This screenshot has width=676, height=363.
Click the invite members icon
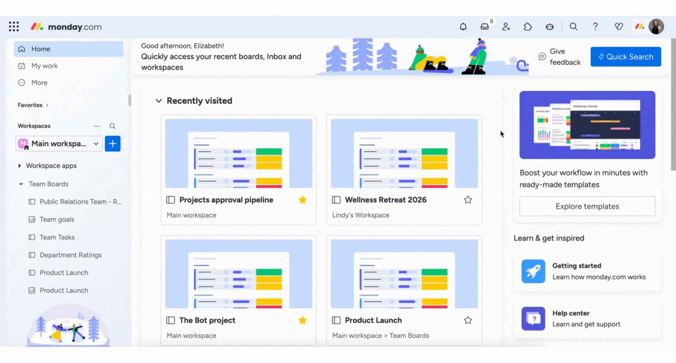[506, 27]
